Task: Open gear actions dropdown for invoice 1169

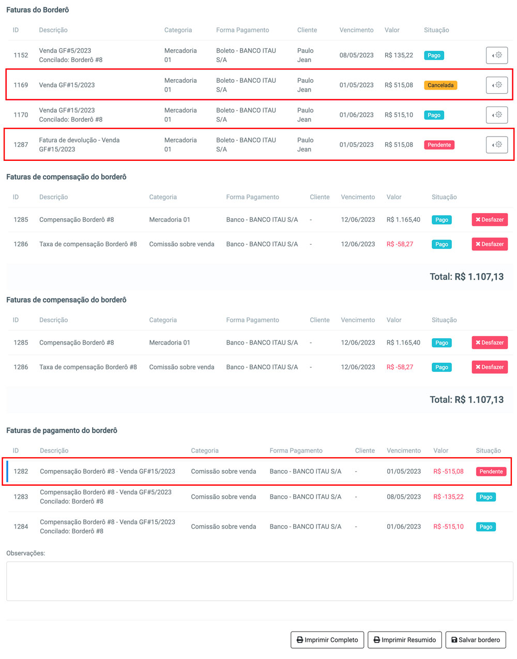Action: (497, 85)
